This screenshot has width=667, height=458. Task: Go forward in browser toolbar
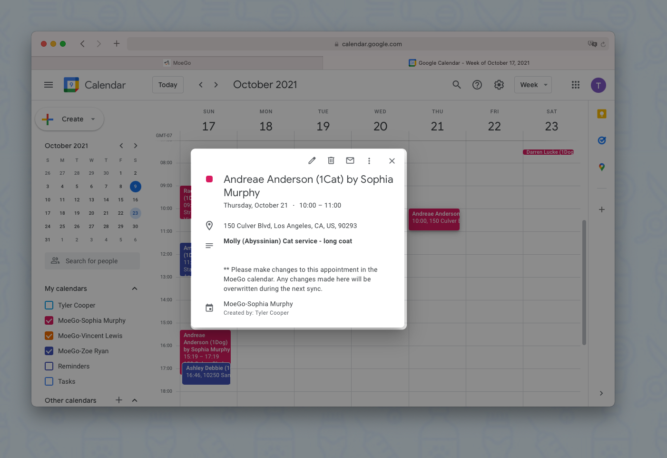(98, 44)
